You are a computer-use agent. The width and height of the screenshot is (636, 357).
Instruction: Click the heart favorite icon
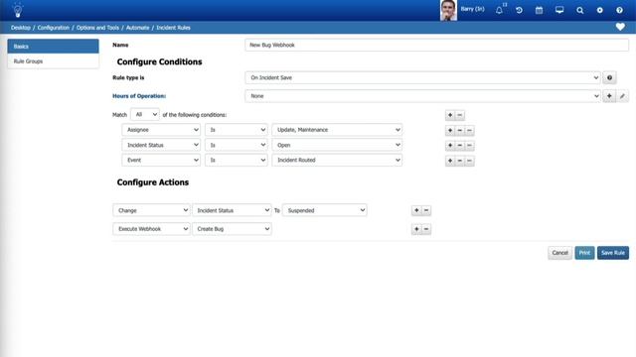pos(620,27)
